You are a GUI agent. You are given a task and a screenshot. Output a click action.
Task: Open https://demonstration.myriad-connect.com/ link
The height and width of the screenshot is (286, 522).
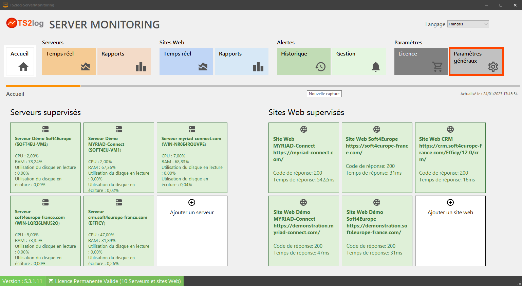click(x=303, y=229)
